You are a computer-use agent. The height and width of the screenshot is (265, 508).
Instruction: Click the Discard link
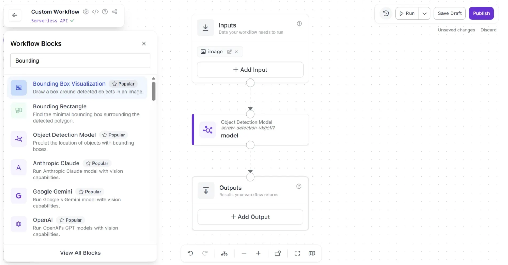(x=488, y=30)
